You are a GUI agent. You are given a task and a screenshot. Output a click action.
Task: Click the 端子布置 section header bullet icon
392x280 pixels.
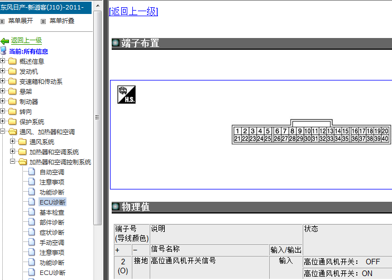pos(116,43)
